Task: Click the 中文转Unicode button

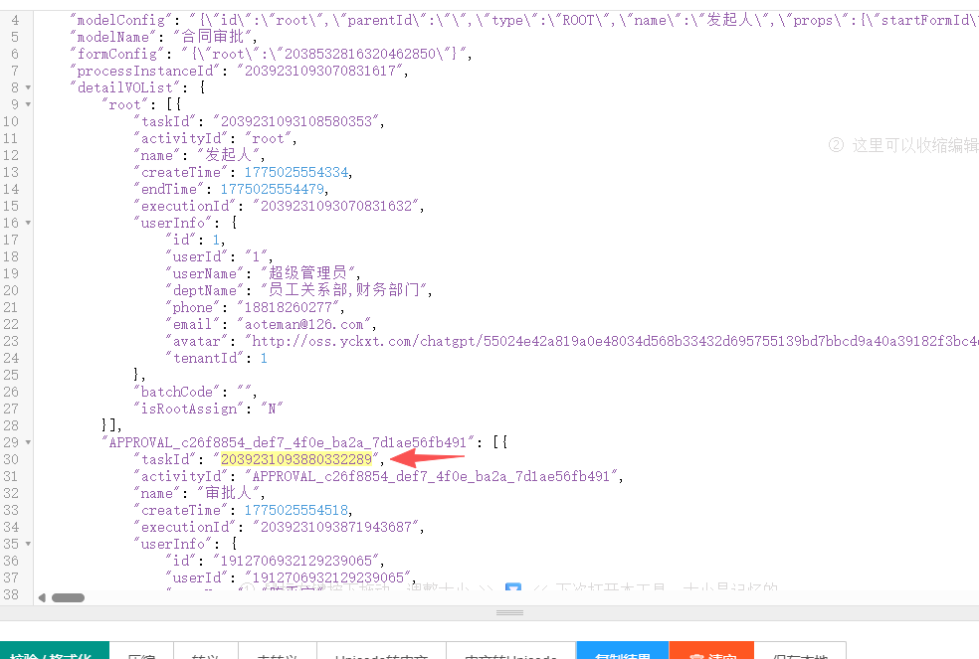Action: click(x=510, y=654)
